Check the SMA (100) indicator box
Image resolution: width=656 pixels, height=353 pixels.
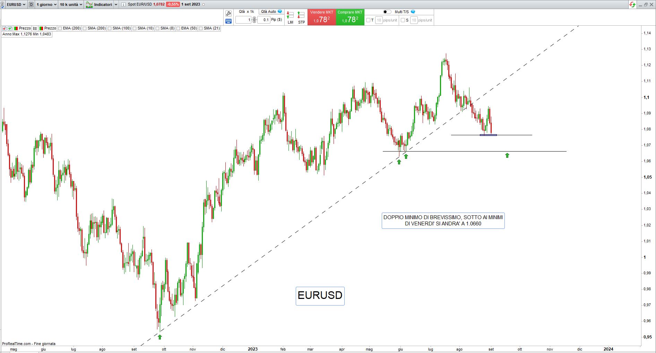(110, 28)
